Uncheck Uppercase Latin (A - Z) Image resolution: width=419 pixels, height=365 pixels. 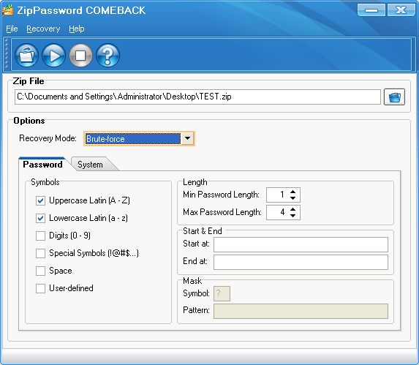[40, 200]
